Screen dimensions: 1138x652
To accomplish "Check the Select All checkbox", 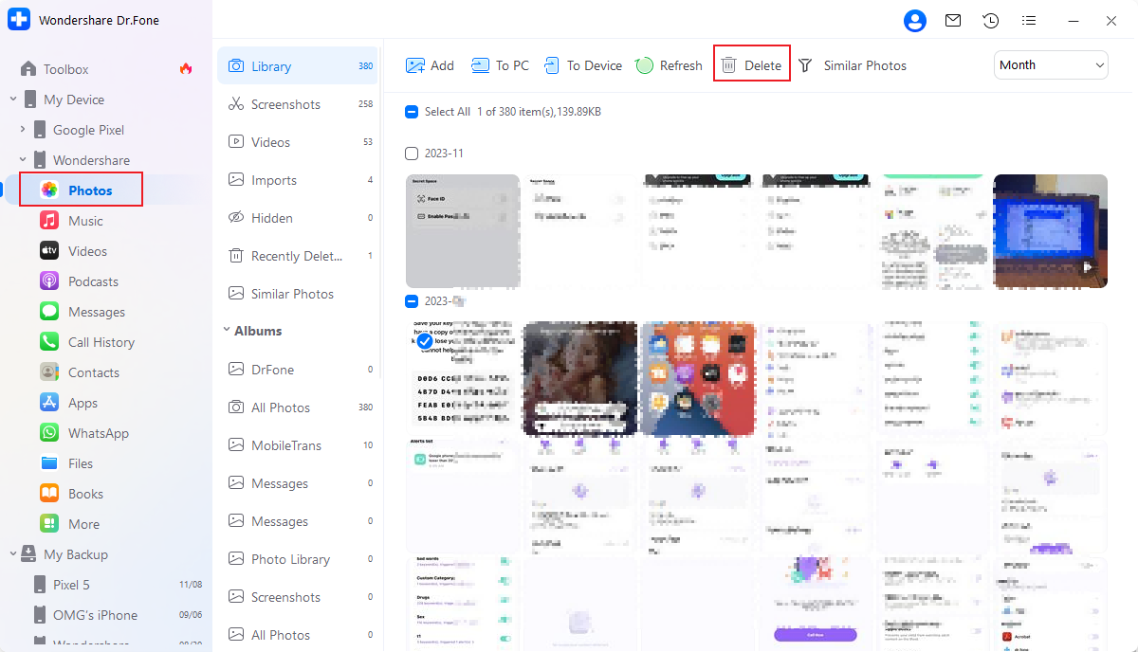I will (411, 111).
